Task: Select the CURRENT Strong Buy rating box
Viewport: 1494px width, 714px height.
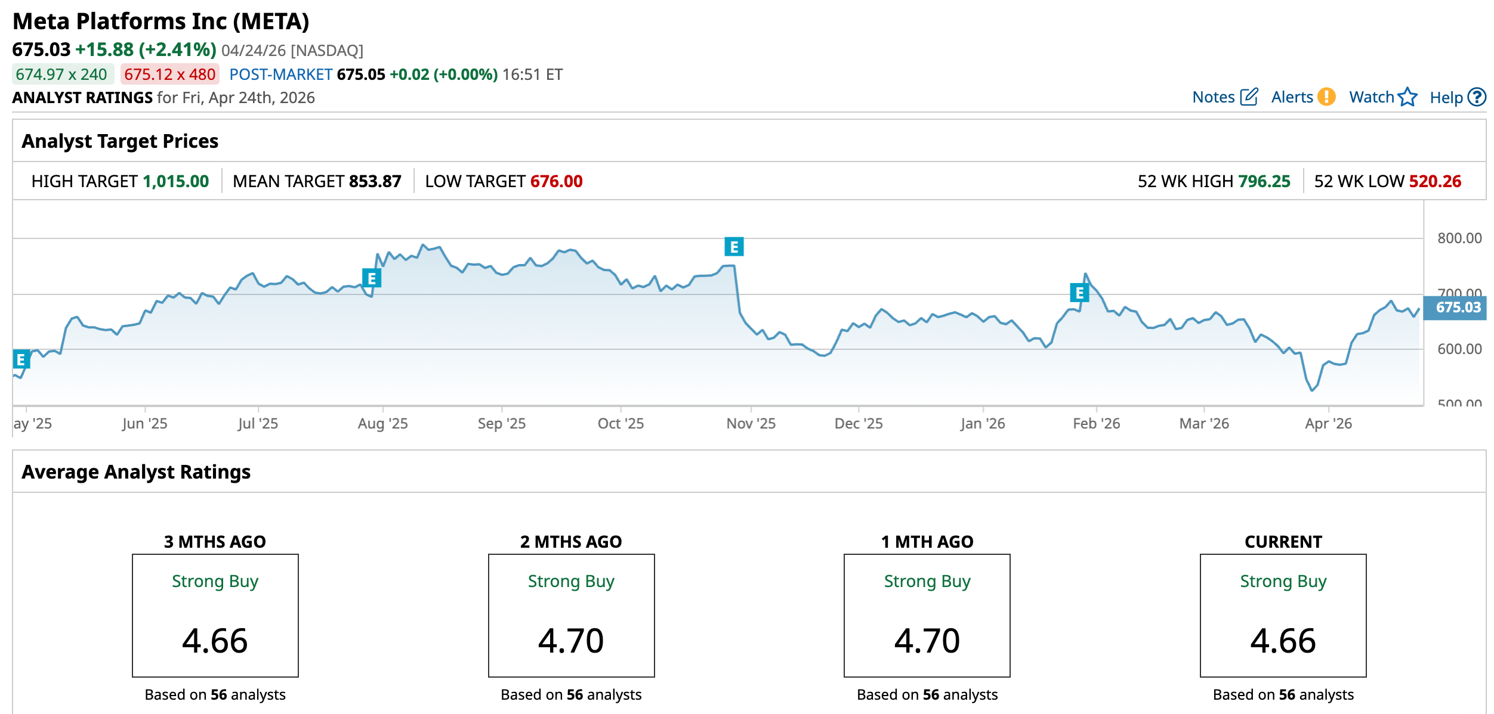Action: click(1283, 615)
